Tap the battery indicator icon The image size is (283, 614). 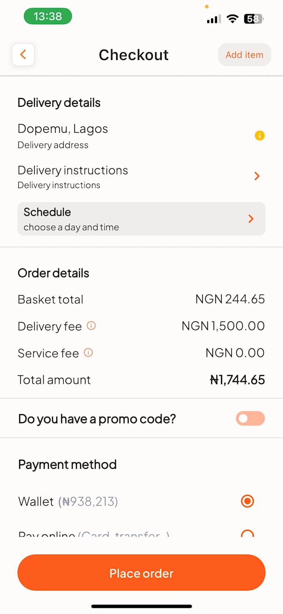coord(254,19)
